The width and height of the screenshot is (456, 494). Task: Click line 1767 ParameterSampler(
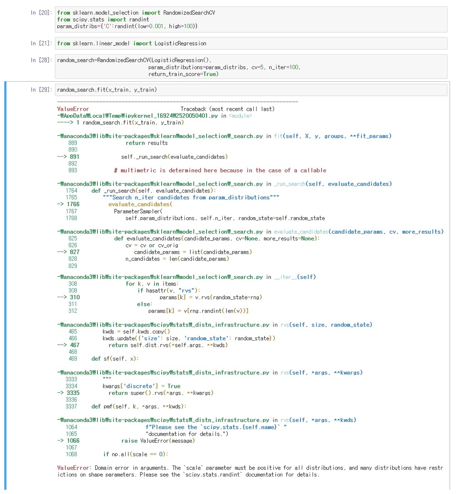(x=138, y=211)
